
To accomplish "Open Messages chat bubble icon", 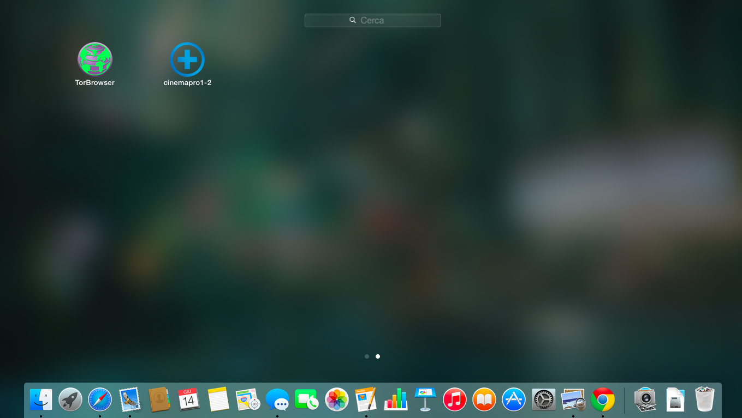I will pos(277,400).
